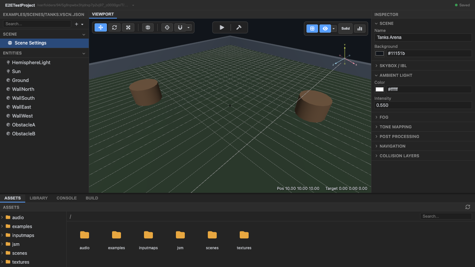
Task: Toggle the viewport grid button
Action: coord(312,29)
